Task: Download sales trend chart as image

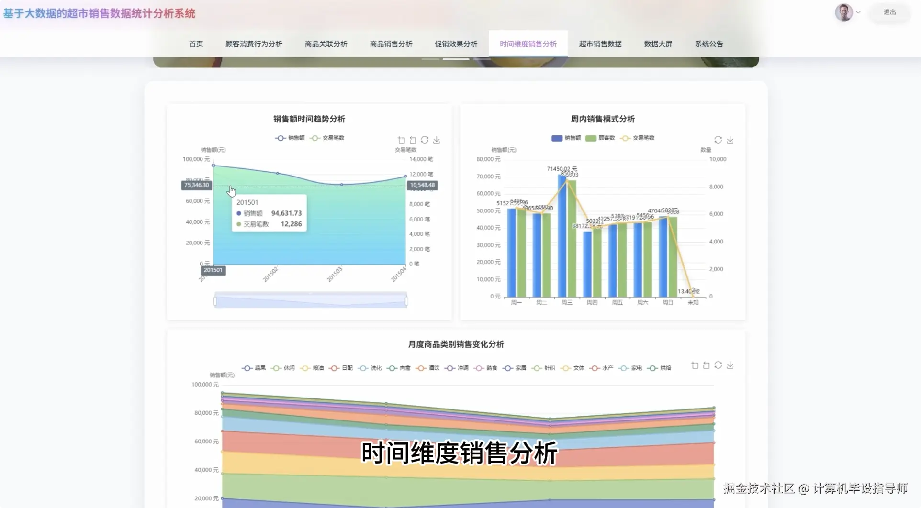Action: (436, 140)
